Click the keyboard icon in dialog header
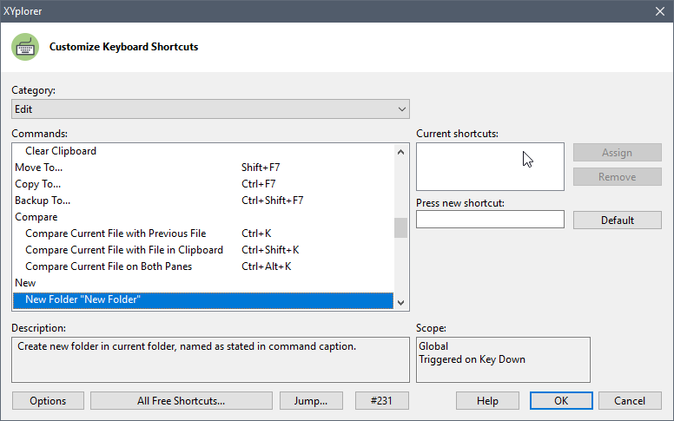The image size is (674, 421). pyautogui.click(x=25, y=47)
